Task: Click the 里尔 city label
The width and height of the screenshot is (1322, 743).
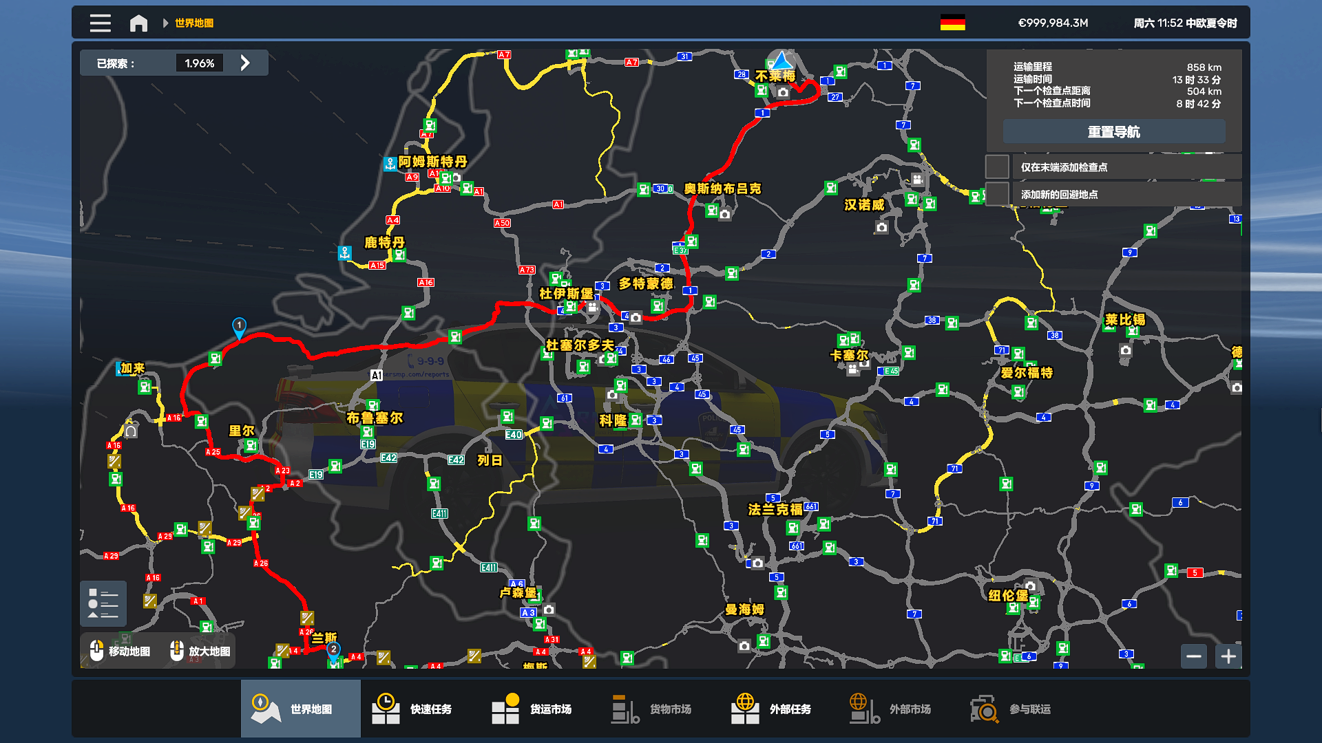Action: (x=242, y=431)
